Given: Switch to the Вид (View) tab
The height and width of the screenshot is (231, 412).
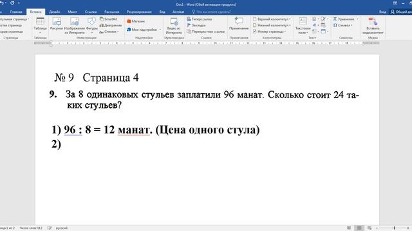Looking at the screenshot, I should [162, 12].
